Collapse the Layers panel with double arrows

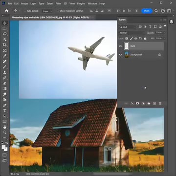(x=161, y=20)
